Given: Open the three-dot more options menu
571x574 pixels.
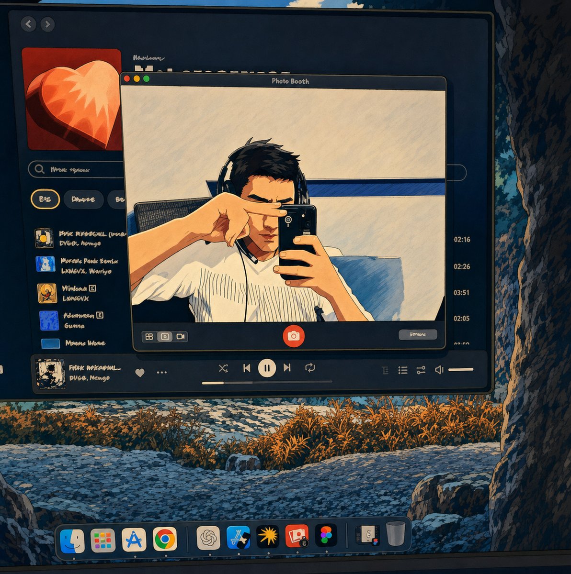Looking at the screenshot, I should pos(162,373).
